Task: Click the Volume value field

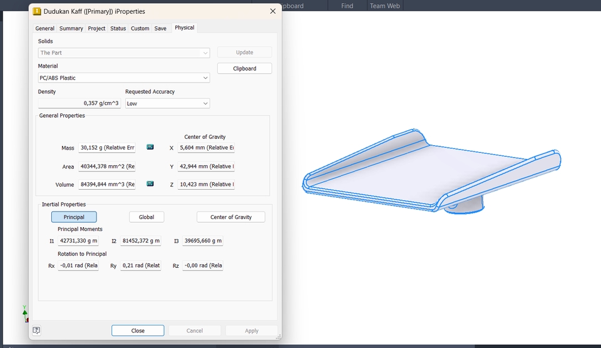Action: point(107,185)
